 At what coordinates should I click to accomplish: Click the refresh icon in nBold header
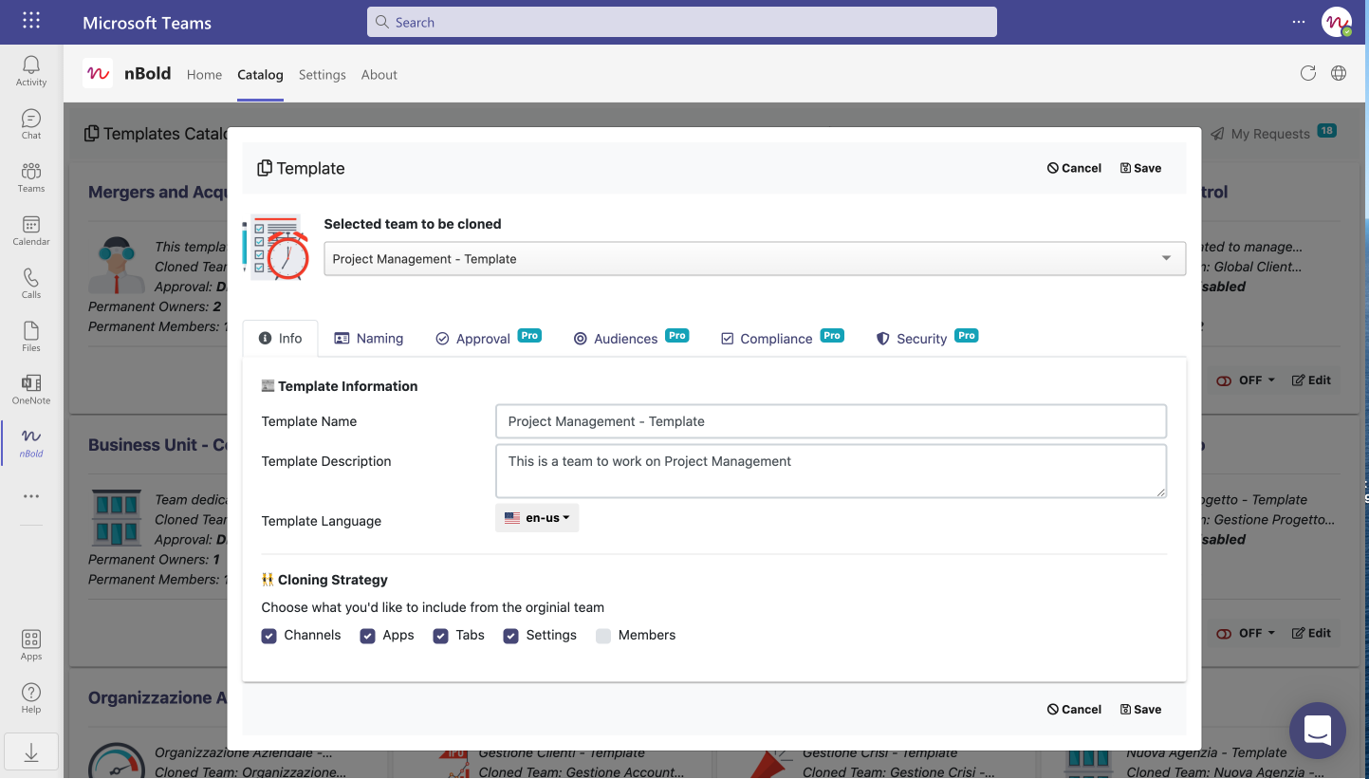pos(1308,74)
